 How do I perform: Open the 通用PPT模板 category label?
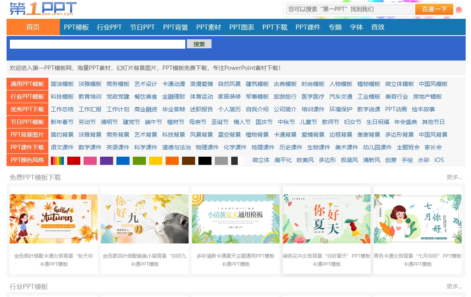click(27, 84)
